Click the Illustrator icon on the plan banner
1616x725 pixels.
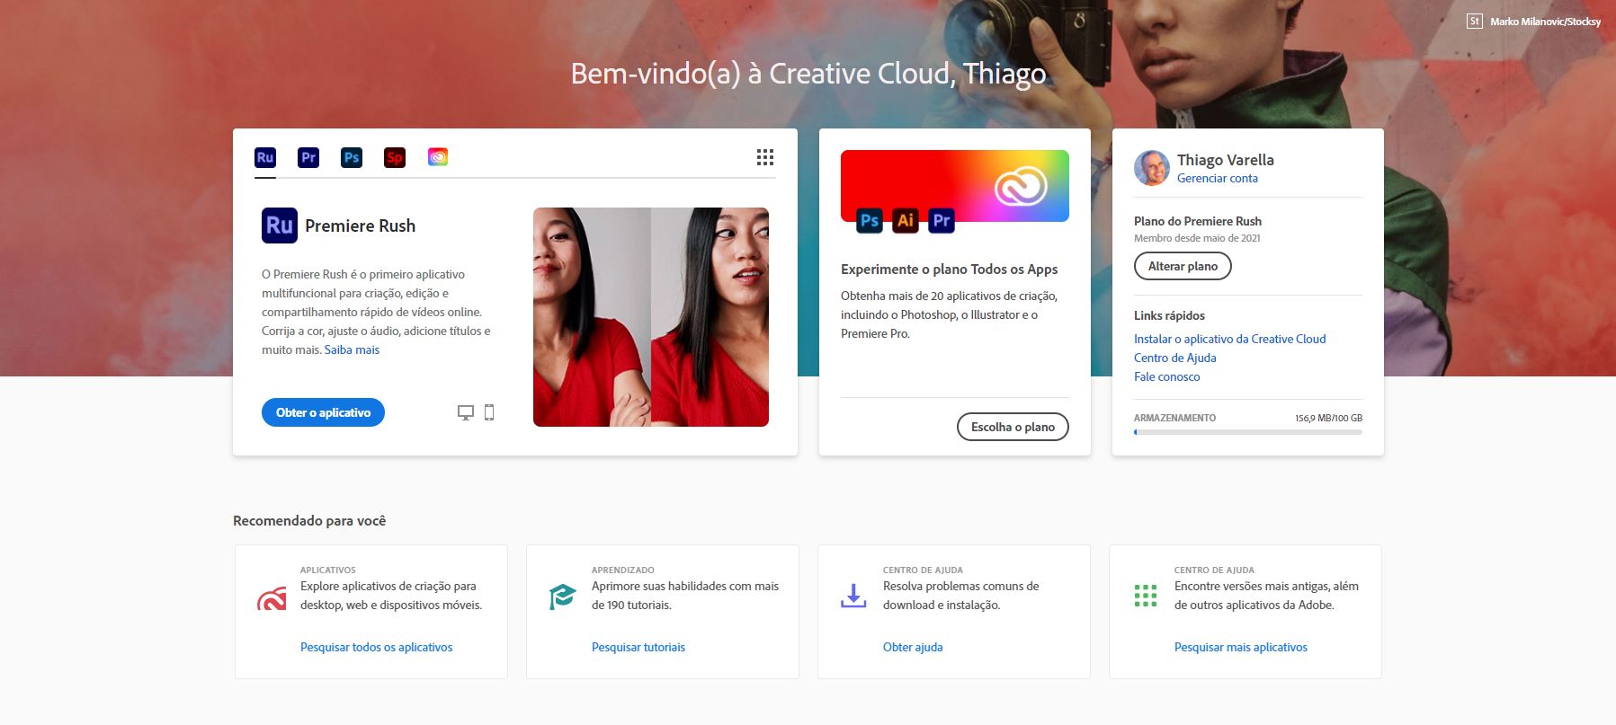[906, 220]
